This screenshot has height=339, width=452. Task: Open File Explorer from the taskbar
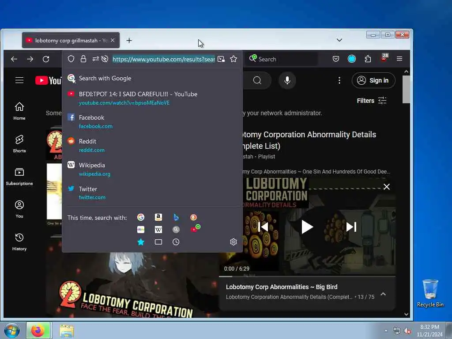pos(67,331)
